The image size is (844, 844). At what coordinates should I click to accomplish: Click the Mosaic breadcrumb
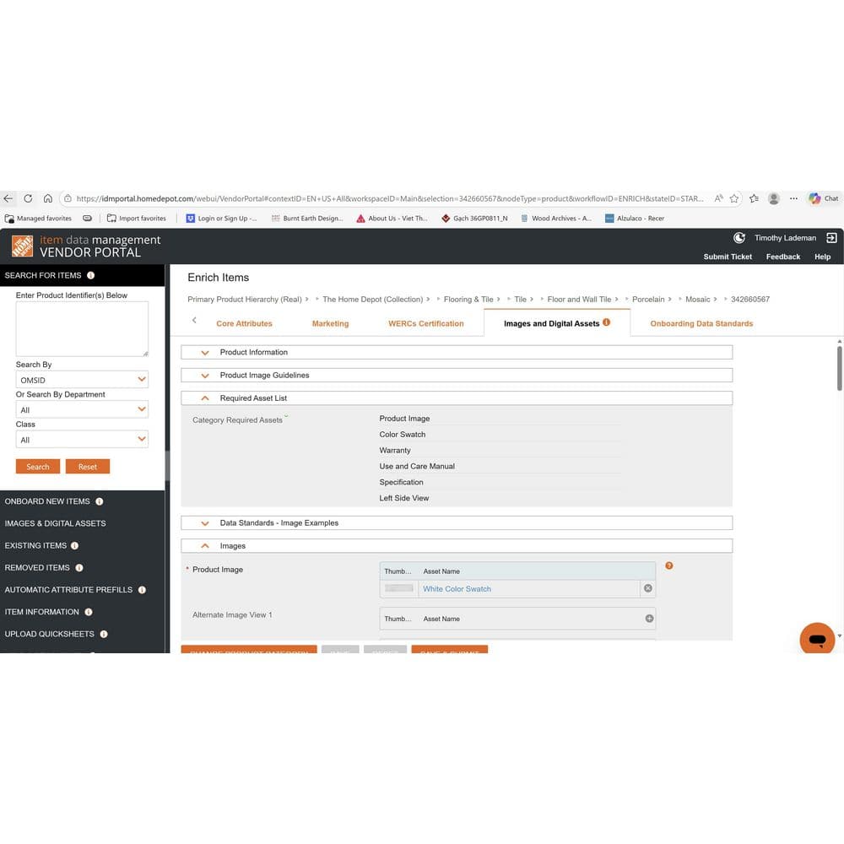pyautogui.click(x=698, y=300)
